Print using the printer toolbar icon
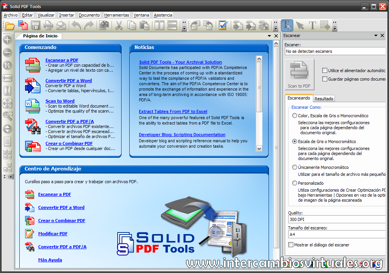Screen dimensions: 389x273 tap(48, 25)
